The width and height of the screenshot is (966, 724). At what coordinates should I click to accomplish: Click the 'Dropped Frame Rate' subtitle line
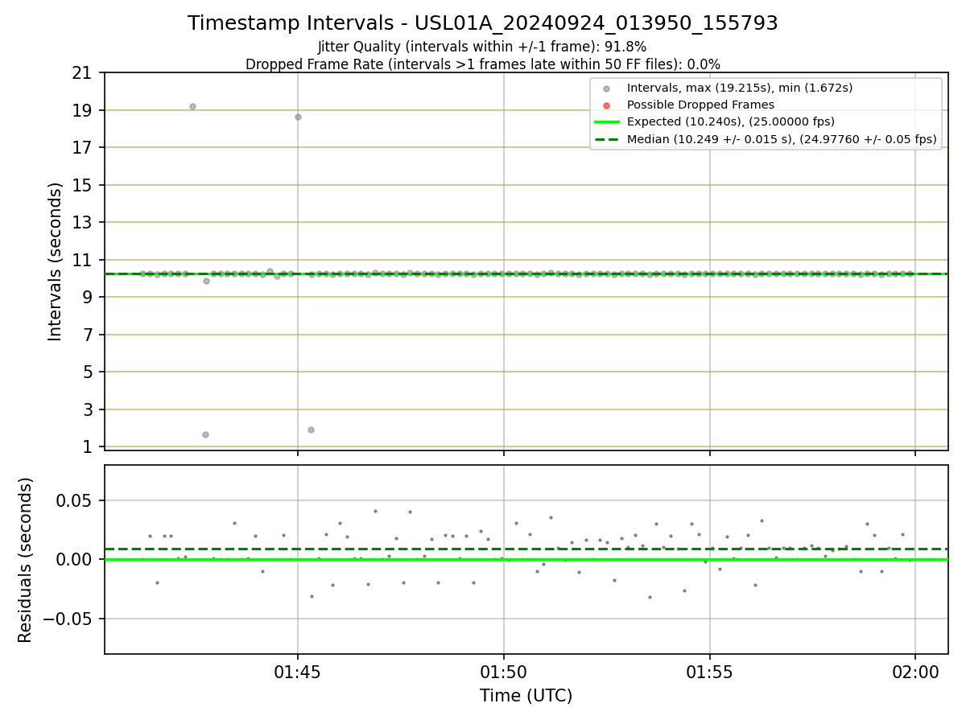pyautogui.click(x=483, y=64)
